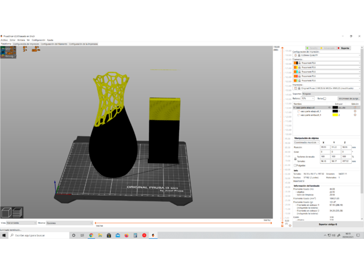
Task: Click the edit icon for vaso parte arriba00_1
Action: 355,115
